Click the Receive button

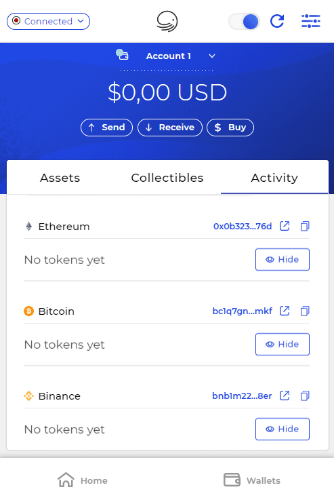[170, 128]
